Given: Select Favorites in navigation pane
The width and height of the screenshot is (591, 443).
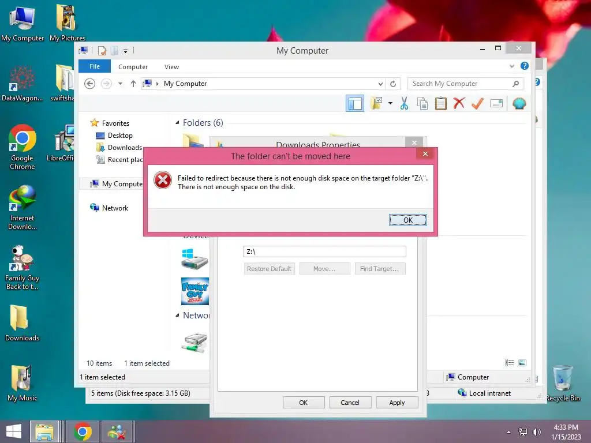Looking at the screenshot, I should click(110, 123).
